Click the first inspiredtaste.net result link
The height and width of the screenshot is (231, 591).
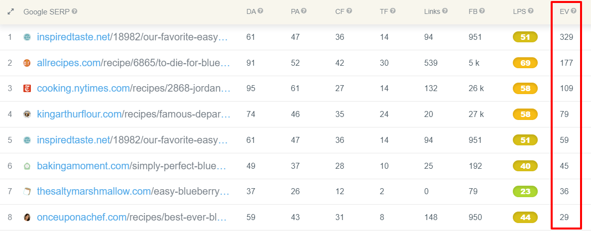pos(132,37)
